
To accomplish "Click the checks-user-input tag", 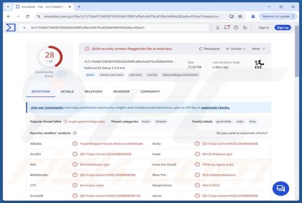I will click(112, 75).
